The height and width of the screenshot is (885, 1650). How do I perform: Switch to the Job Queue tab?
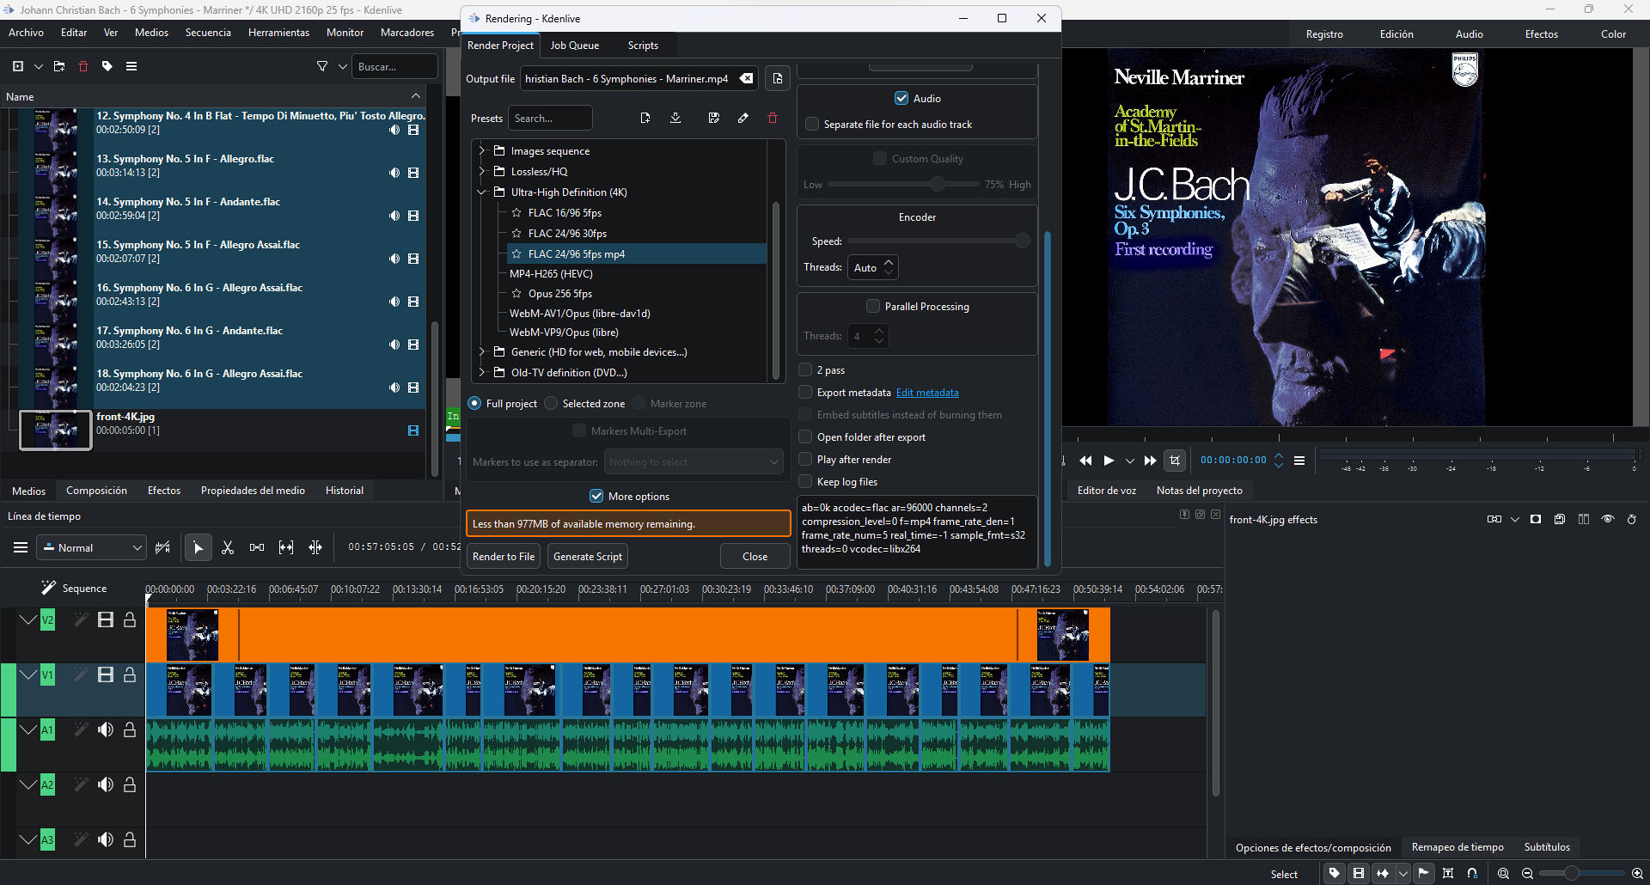(574, 46)
